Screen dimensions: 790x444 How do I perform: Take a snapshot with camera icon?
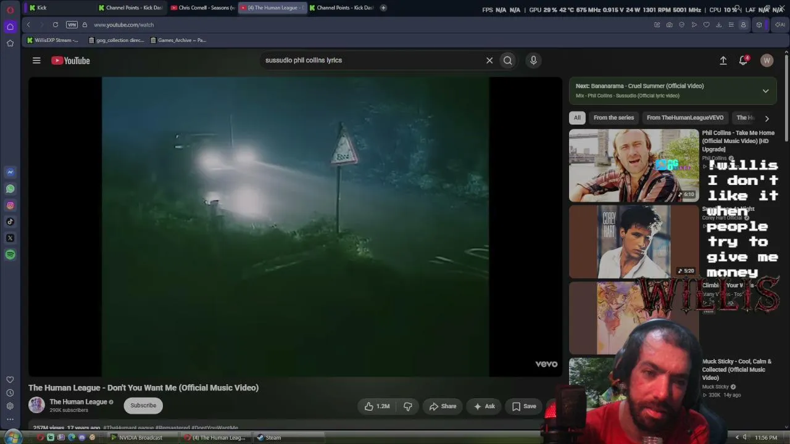pyautogui.click(x=669, y=25)
